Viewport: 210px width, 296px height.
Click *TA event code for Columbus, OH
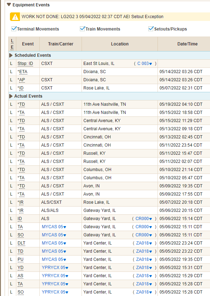tap(21, 178)
